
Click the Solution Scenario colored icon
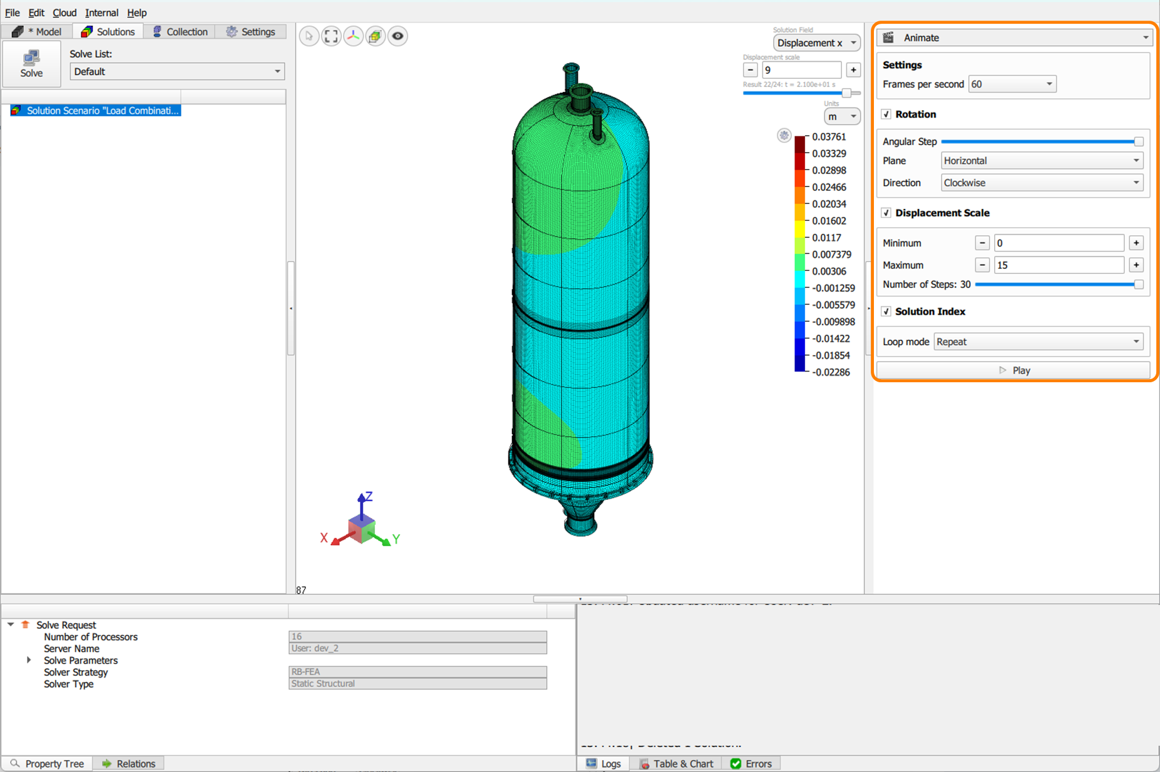coord(16,111)
